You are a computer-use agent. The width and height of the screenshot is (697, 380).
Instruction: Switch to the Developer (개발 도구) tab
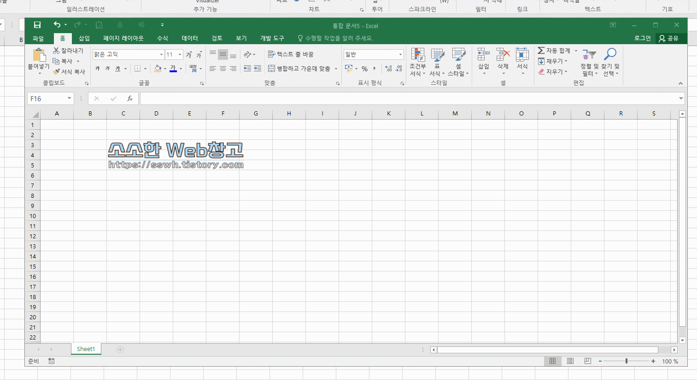point(272,39)
